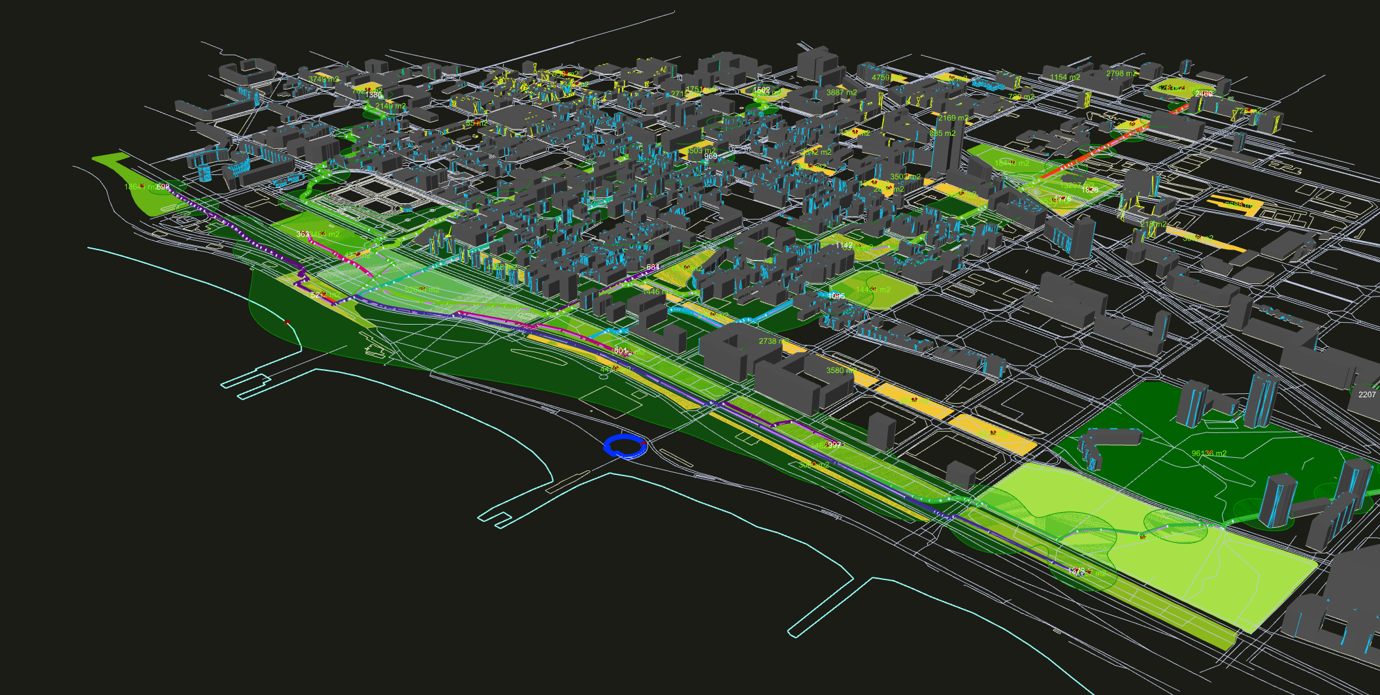
Task: Select the "96136 m2" park area label
Action: coord(1209,453)
